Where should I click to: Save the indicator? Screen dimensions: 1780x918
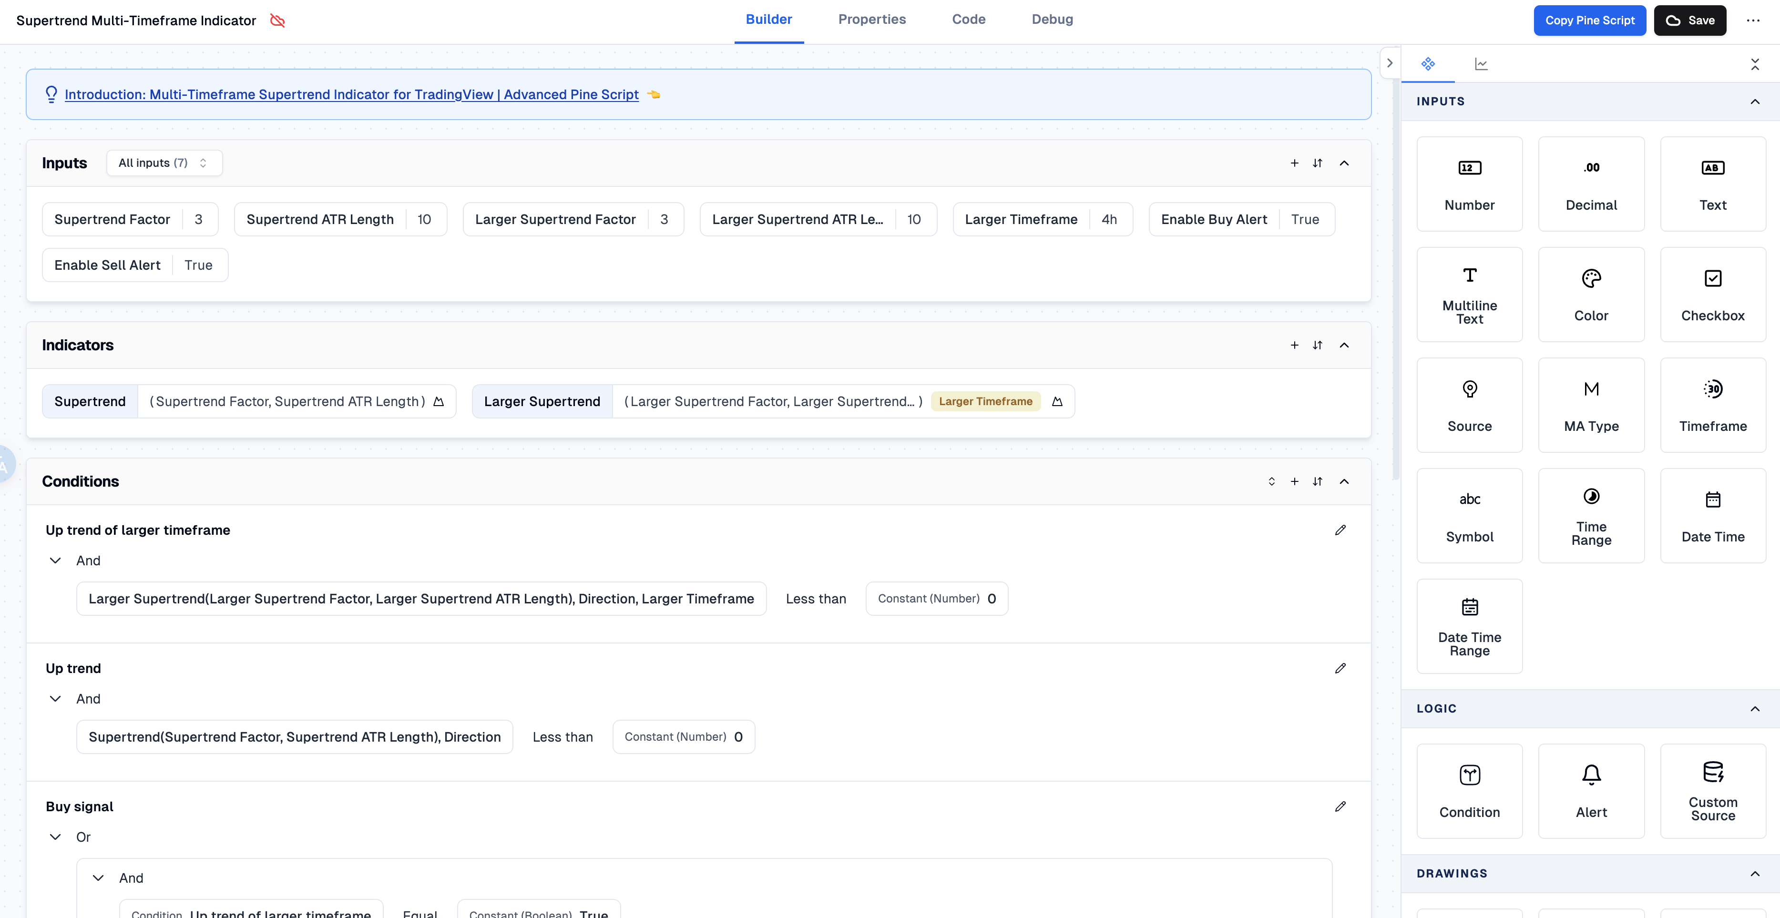point(1689,20)
